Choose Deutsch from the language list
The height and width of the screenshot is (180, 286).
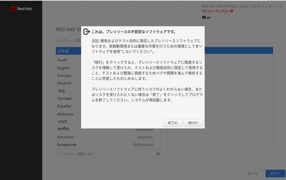click(x=64, y=83)
